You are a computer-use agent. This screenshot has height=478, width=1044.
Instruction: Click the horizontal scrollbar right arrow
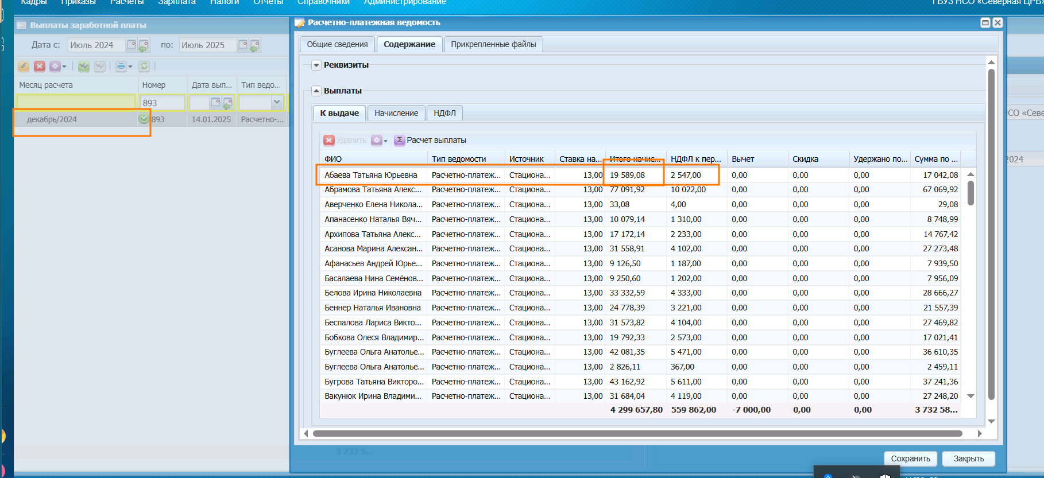pos(980,434)
